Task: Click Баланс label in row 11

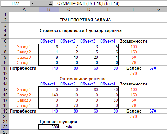Action: [134, 68]
